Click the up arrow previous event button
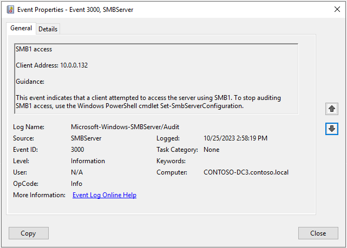The width and height of the screenshot is (347, 248). click(x=332, y=109)
